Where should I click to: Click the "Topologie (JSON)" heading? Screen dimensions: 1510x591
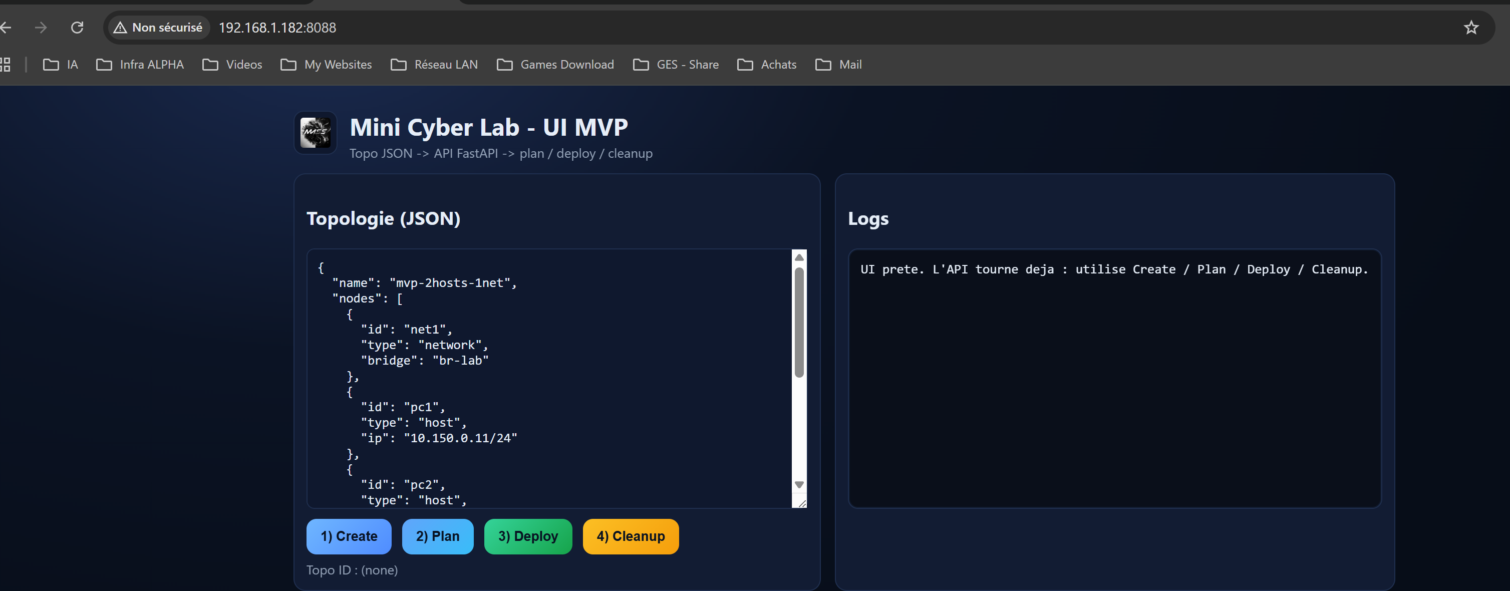[x=383, y=219]
